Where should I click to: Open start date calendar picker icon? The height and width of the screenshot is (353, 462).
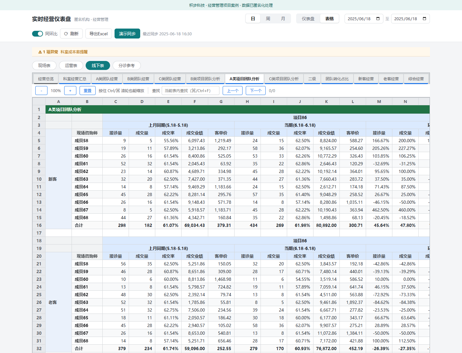378,19
